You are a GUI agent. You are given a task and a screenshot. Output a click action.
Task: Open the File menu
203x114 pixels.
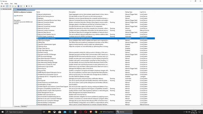(x=2, y=3)
